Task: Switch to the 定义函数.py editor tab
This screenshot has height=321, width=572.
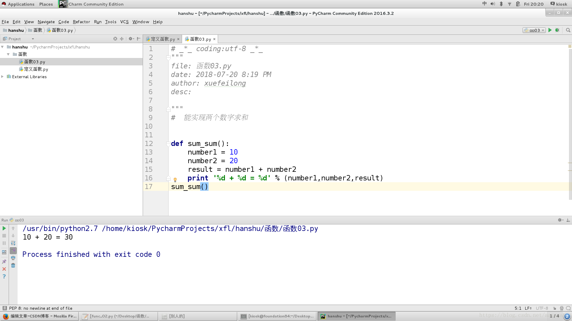Action: pos(162,39)
